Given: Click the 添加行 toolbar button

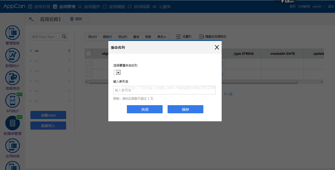Looking at the screenshot, I should (x=92, y=37).
